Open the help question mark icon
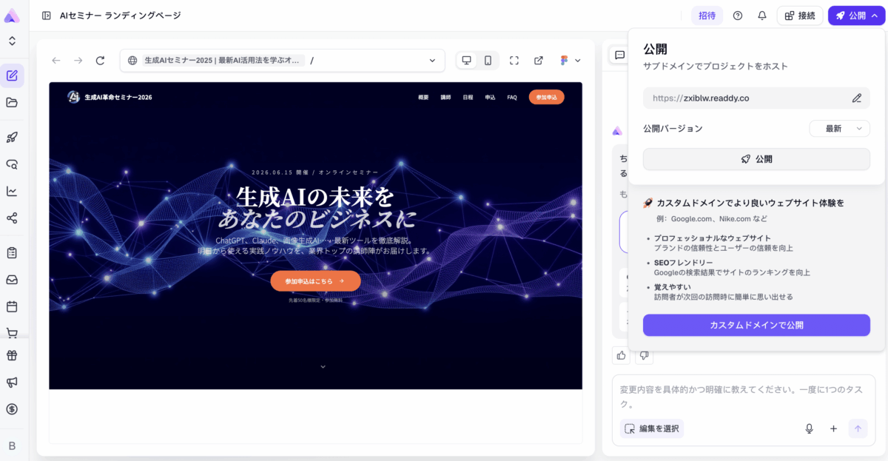Screen dimensions: 888x461 (738, 16)
